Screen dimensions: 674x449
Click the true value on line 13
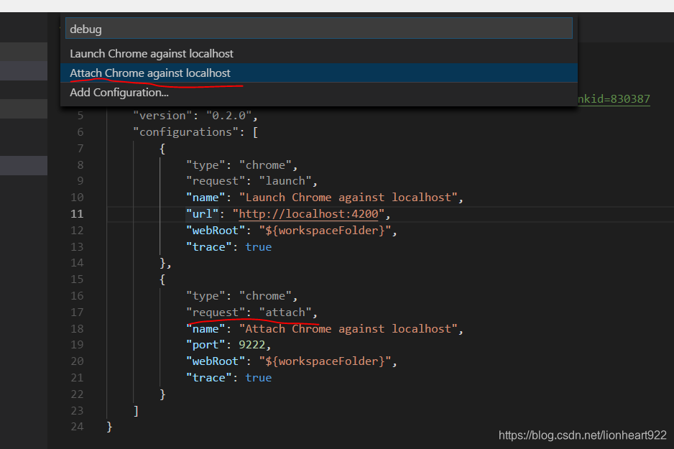259,247
